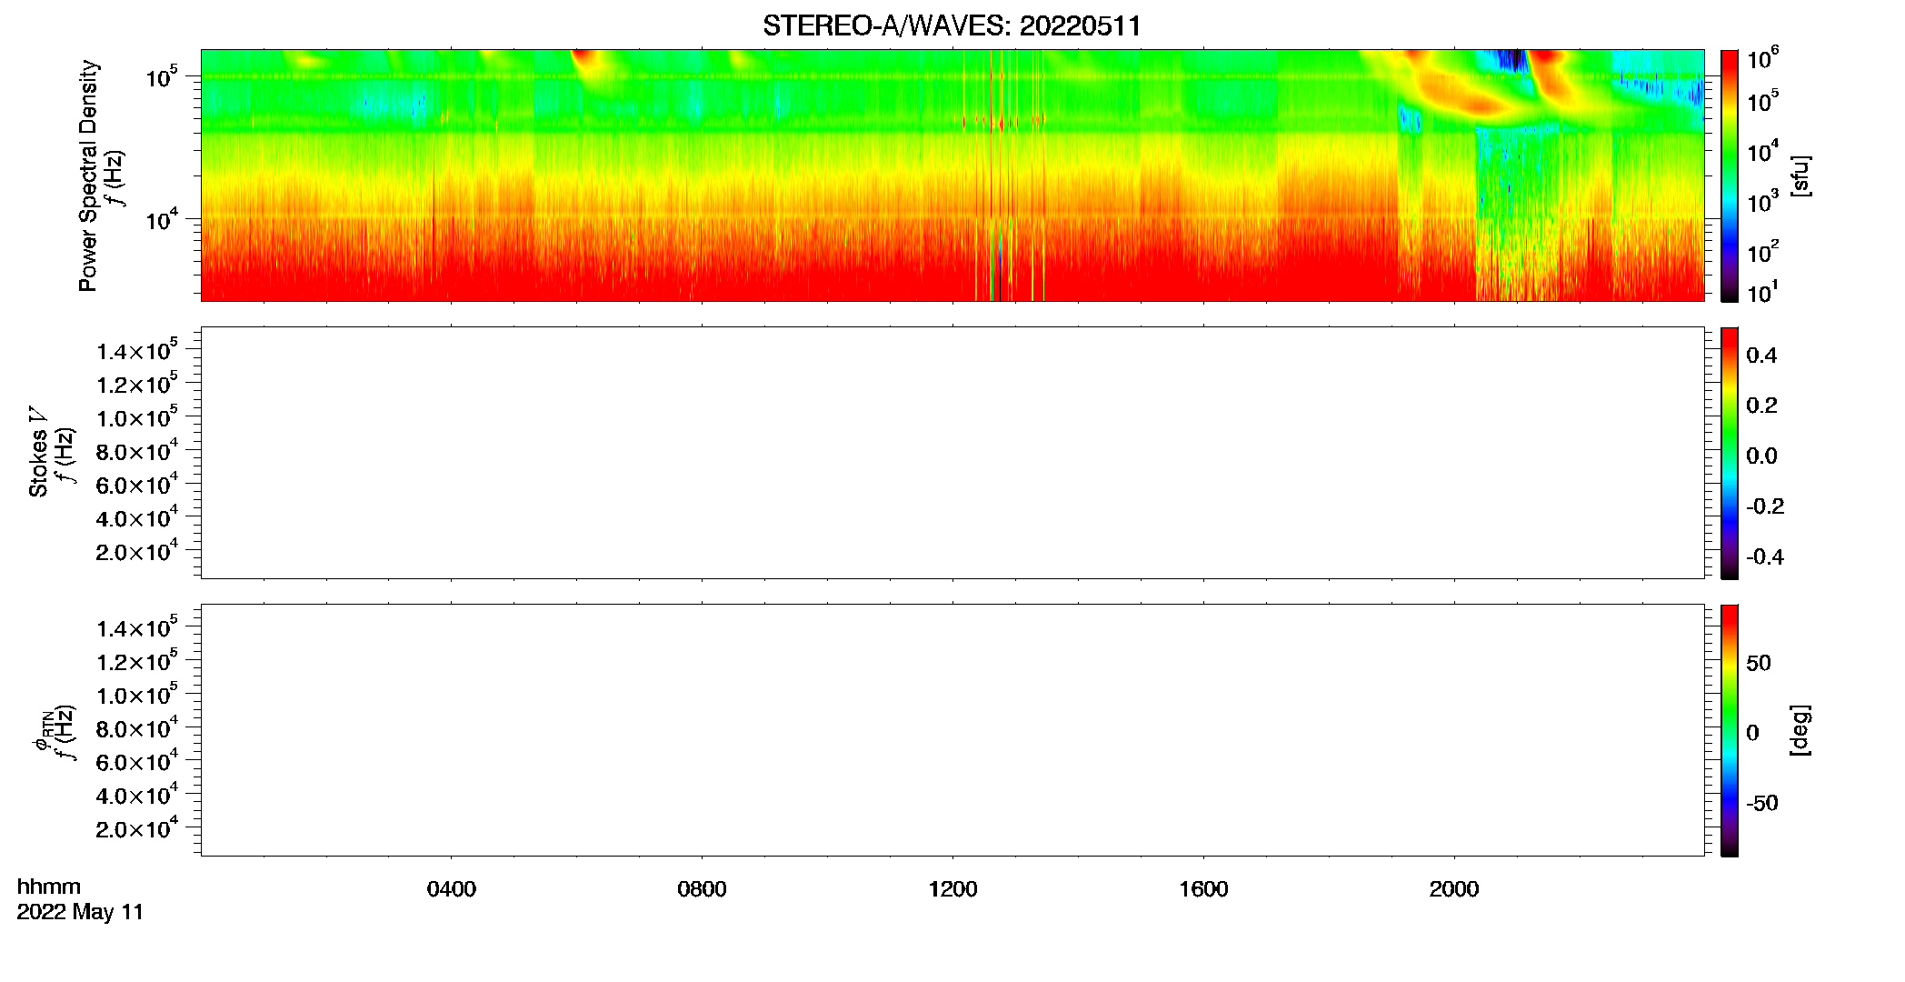
Task: Select the "[sfu]" units label
Action: pos(1800,175)
